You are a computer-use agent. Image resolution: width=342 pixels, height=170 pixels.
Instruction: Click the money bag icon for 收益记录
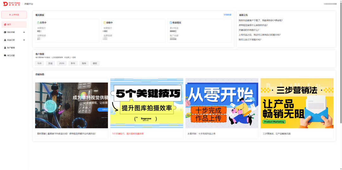pyautogui.click(x=5, y=40)
